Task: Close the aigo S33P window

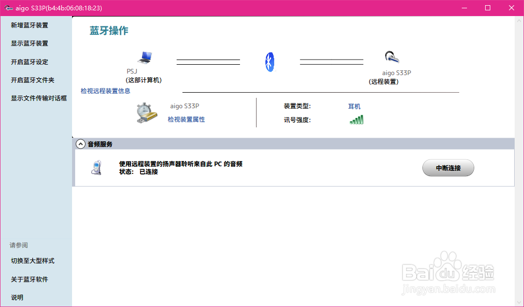Action: click(x=511, y=8)
